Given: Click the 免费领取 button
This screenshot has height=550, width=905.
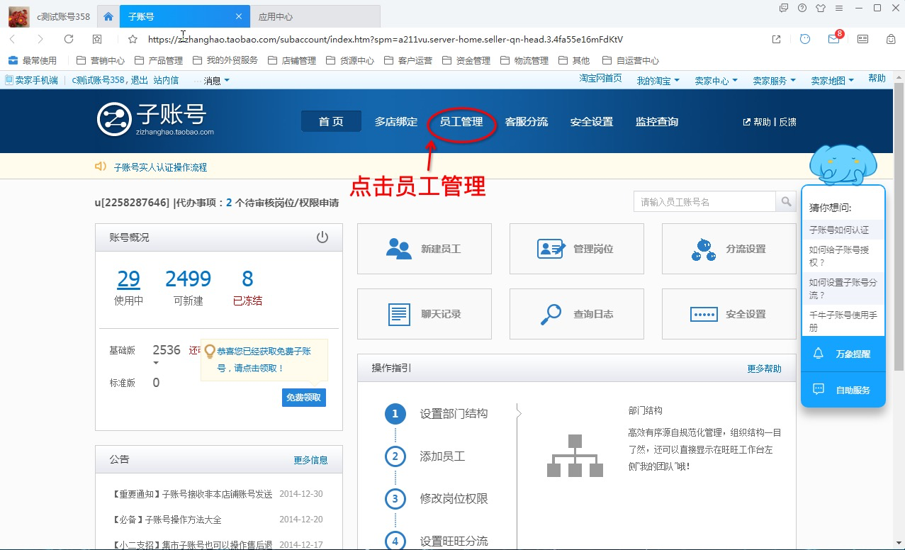Looking at the screenshot, I should pos(304,398).
